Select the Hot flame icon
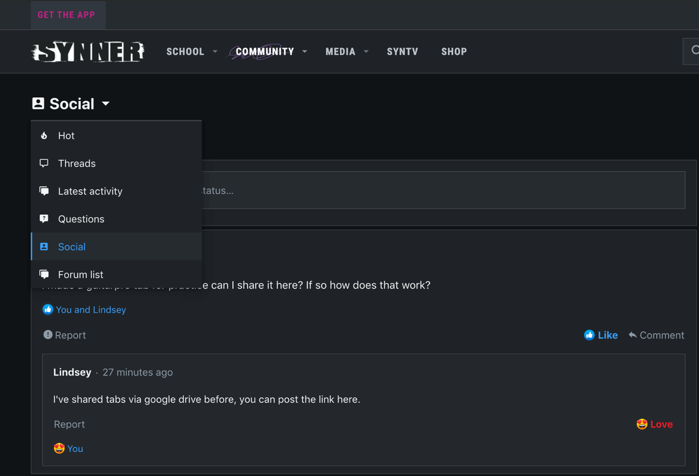The width and height of the screenshot is (699, 476). (x=43, y=135)
